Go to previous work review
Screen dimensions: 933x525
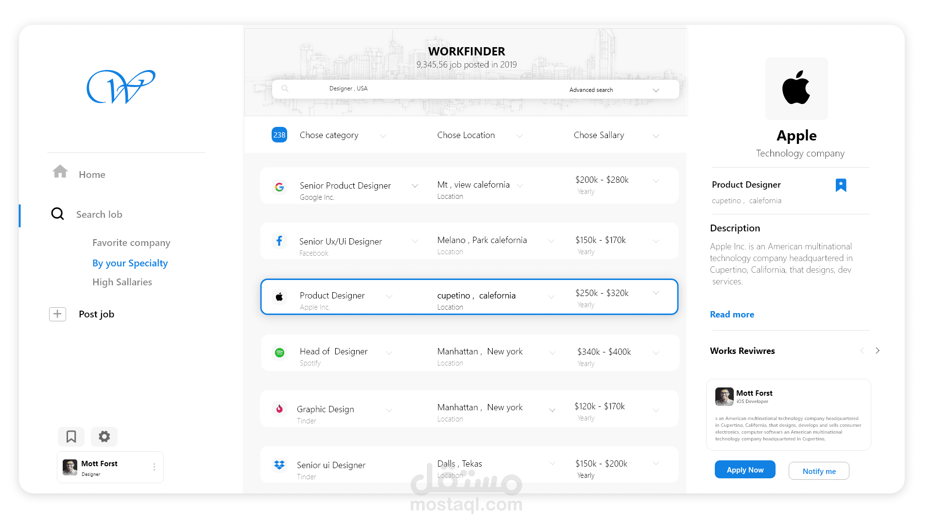click(x=862, y=350)
